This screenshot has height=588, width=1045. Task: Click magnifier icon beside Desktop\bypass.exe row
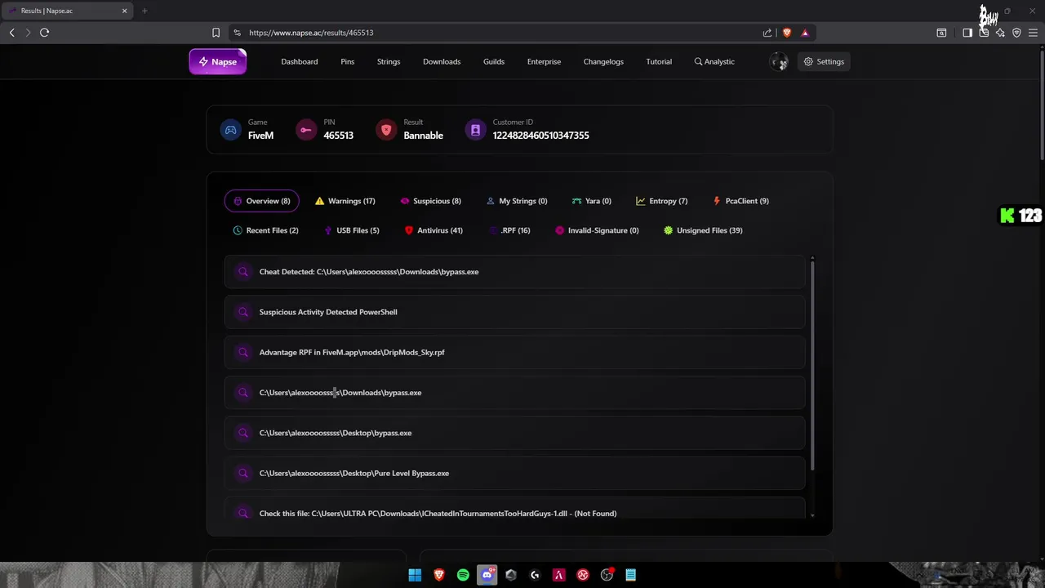[242, 433]
